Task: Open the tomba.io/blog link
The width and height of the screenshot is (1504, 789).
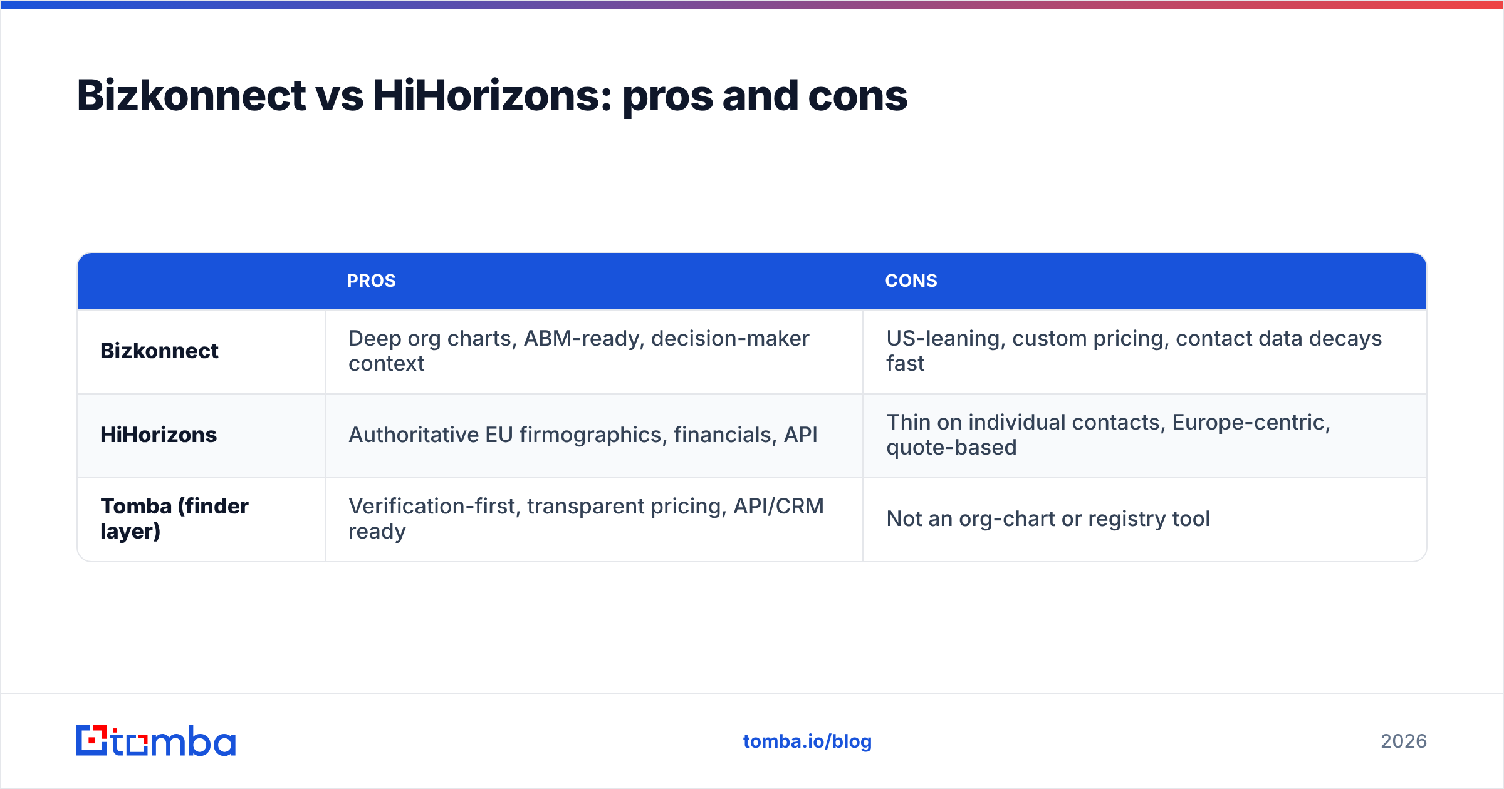Action: pos(807,741)
